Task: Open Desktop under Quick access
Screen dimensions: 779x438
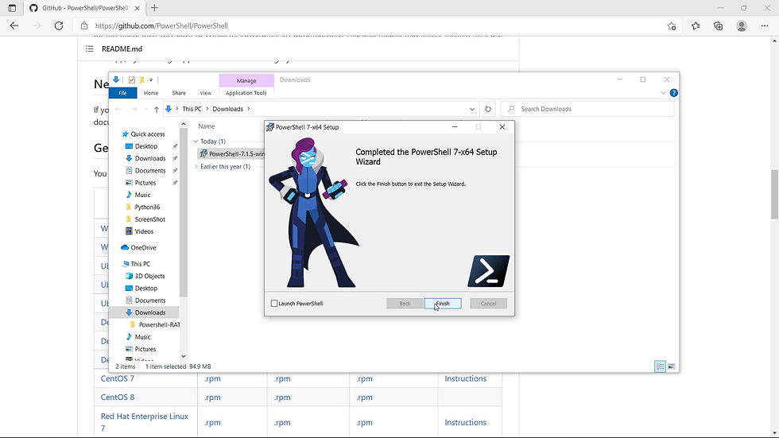Action: tap(146, 146)
